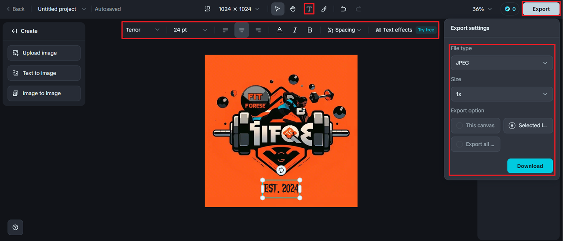This screenshot has width=563, height=241.
Task: Select the Selected layers export option
Action: (x=528, y=126)
